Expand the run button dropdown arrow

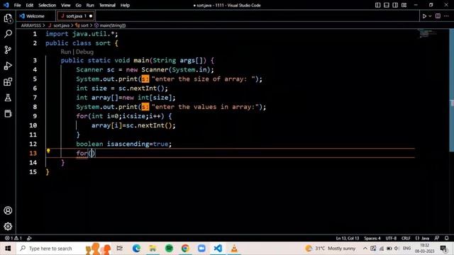point(430,16)
